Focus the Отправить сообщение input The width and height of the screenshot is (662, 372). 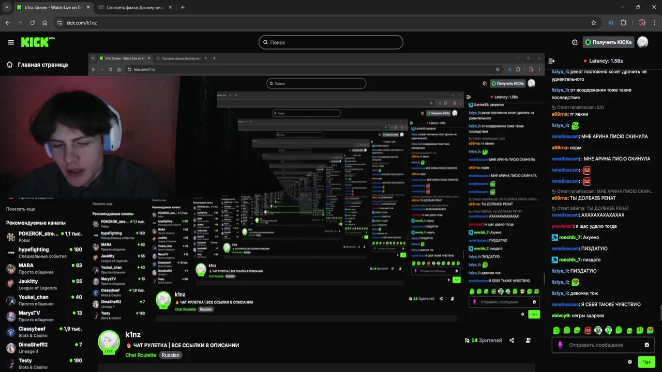click(x=603, y=345)
